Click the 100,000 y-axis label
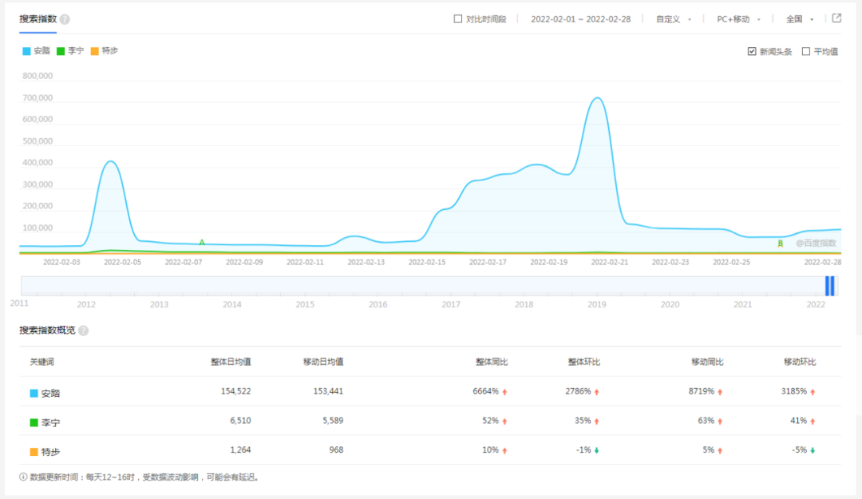The width and height of the screenshot is (862, 499). coord(38,228)
